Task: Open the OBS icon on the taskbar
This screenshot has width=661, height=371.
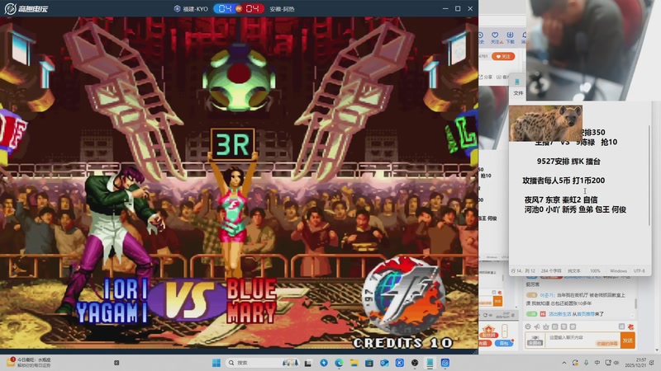Action: [415, 363]
